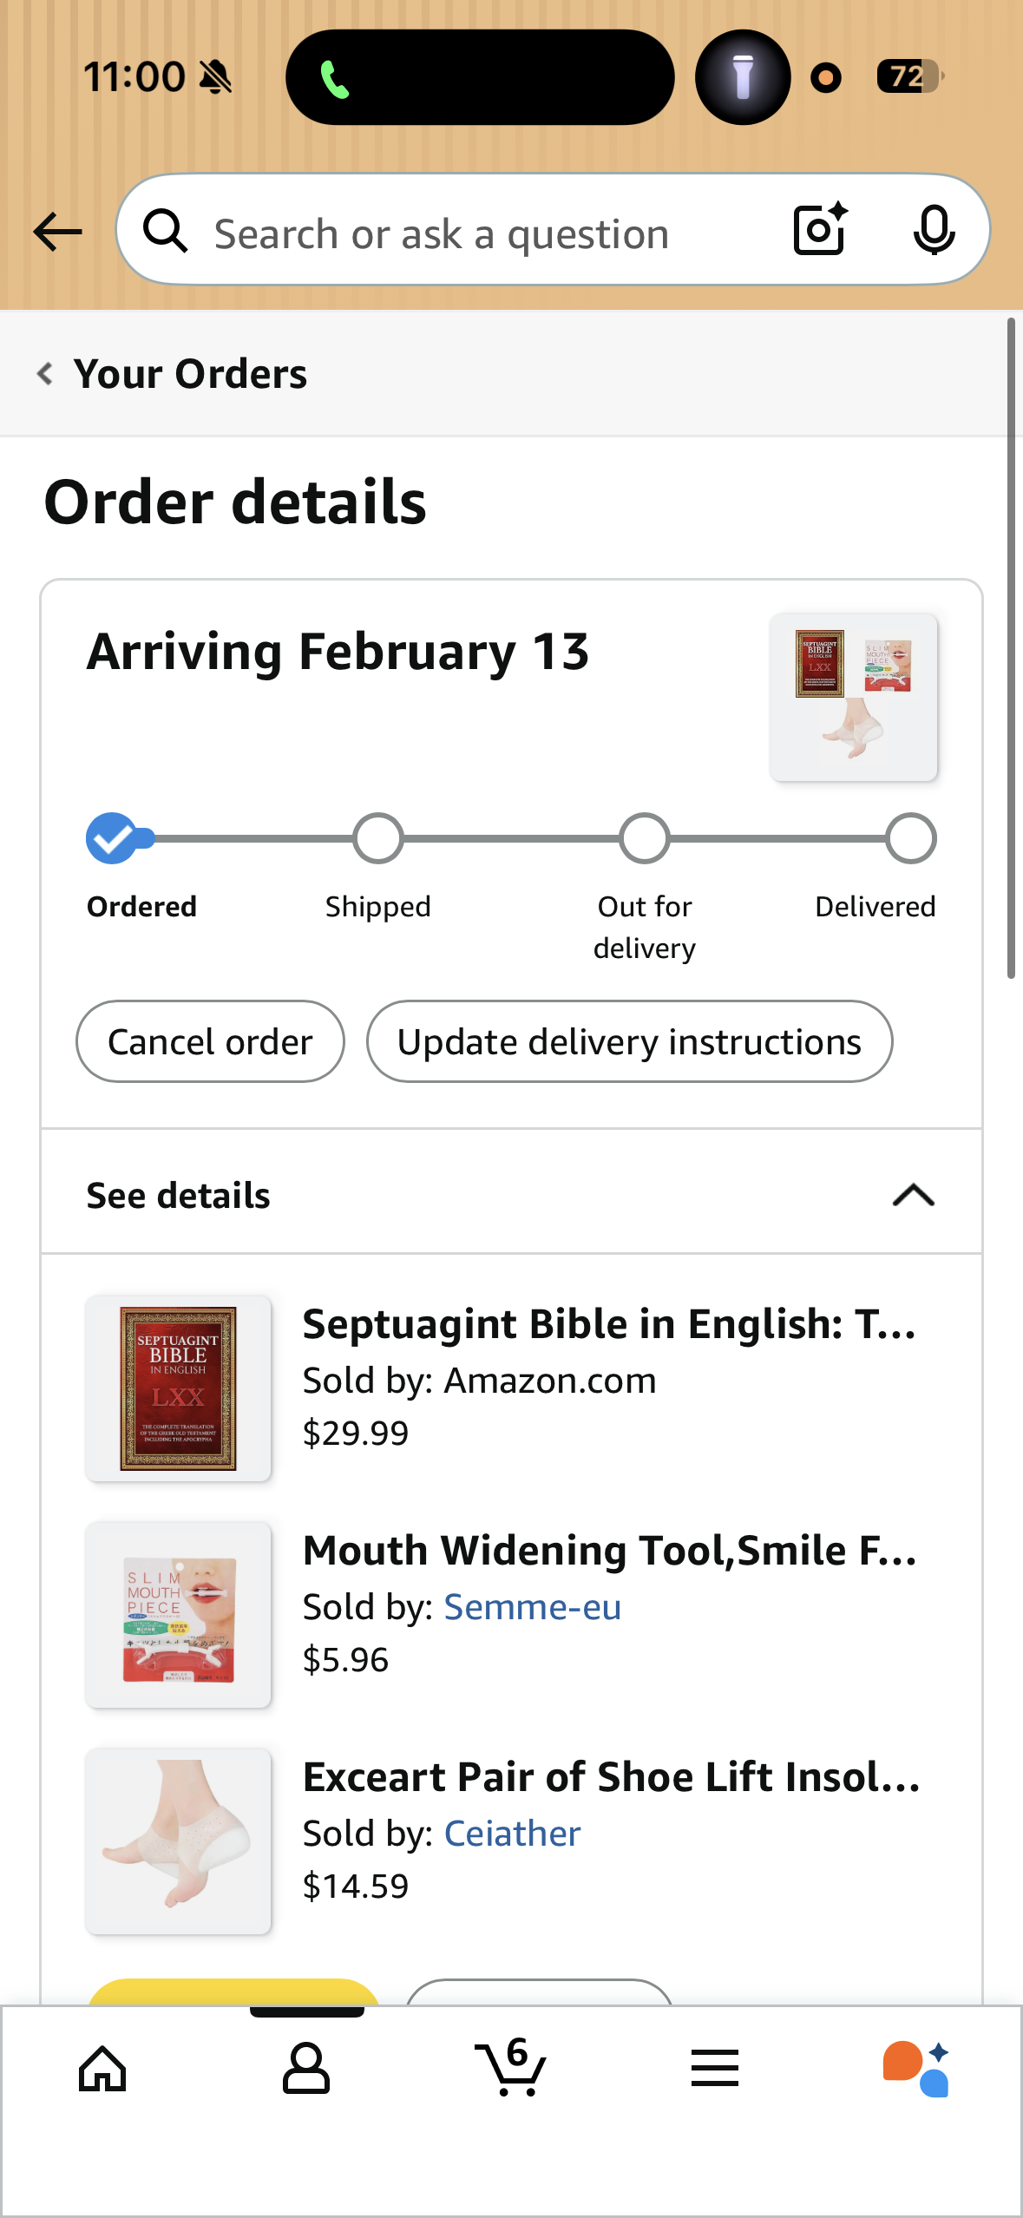Open the Mouth Widening Tool product thumbnail
This screenshot has height=2218, width=1023.
(178, 1615)
